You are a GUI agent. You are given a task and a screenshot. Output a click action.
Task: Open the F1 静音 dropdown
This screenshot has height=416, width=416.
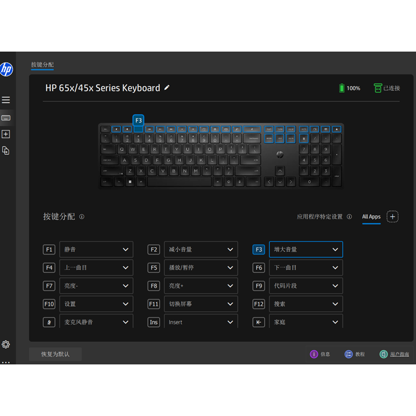click(97, 250)
